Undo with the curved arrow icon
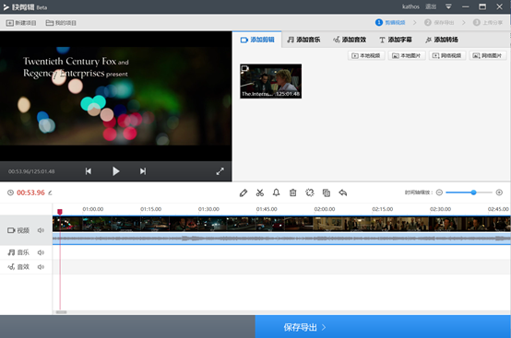511x338 pixels. click(x=343, y=192)
